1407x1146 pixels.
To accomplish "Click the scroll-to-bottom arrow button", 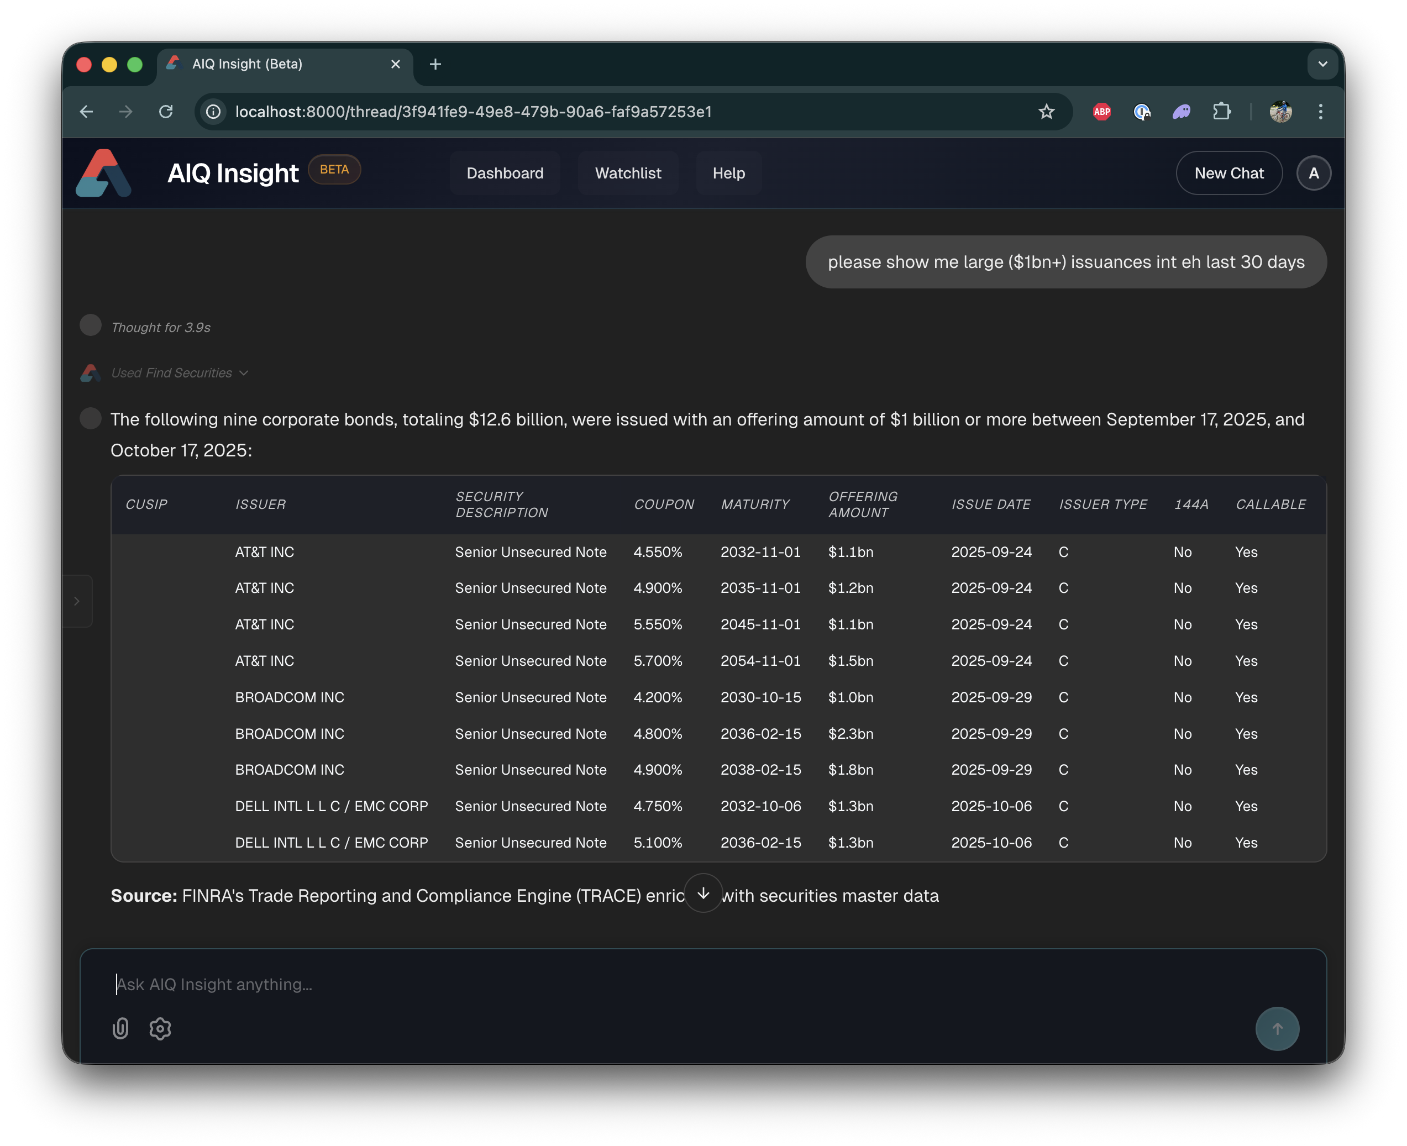I will [x=703, y=893].
